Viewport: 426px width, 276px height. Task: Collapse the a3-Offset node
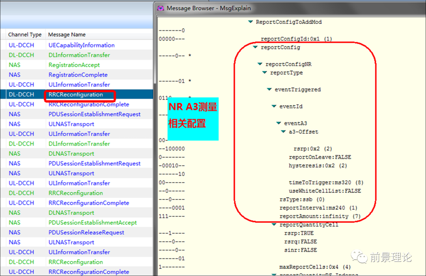(x=283, y=131)
